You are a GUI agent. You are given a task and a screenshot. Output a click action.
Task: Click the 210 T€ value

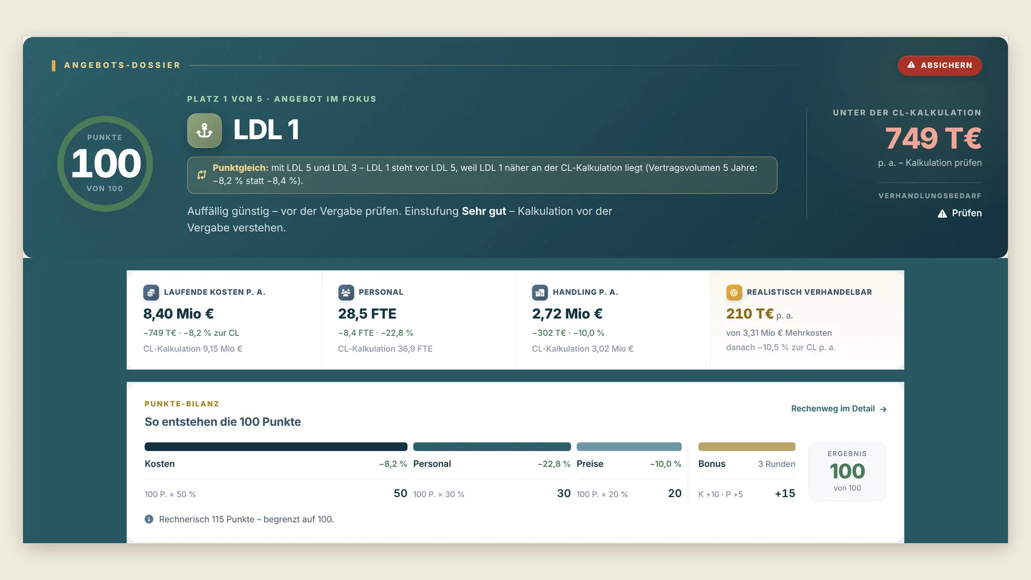tap(750, 314)
